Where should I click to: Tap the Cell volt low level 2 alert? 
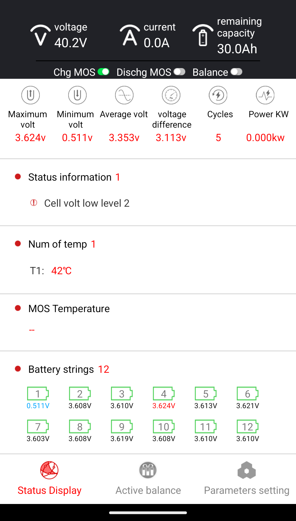coord(87,203)
